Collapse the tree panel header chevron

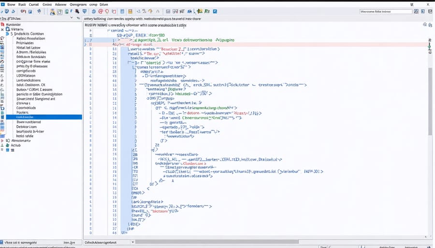[72, 18]
